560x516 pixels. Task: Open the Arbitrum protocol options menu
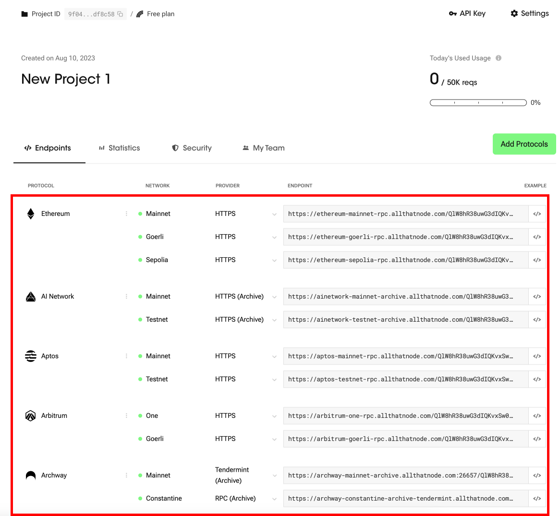(126, 416)
